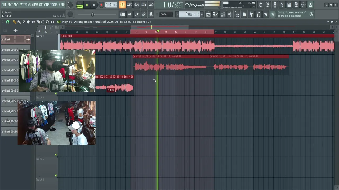Stop playback with the stop button
The height and width of the screenshot is (190, 339).
pyautogui.click(x=94, y=5)
